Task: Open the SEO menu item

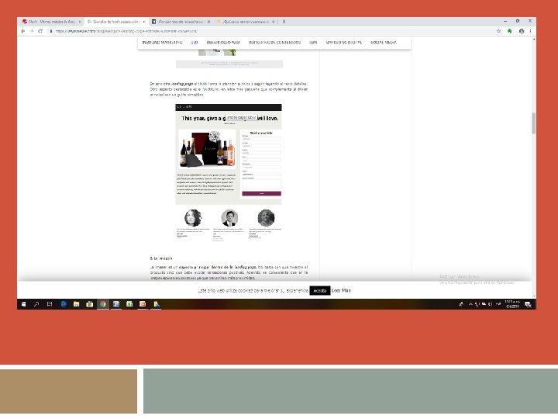Action: pos(195,43)
